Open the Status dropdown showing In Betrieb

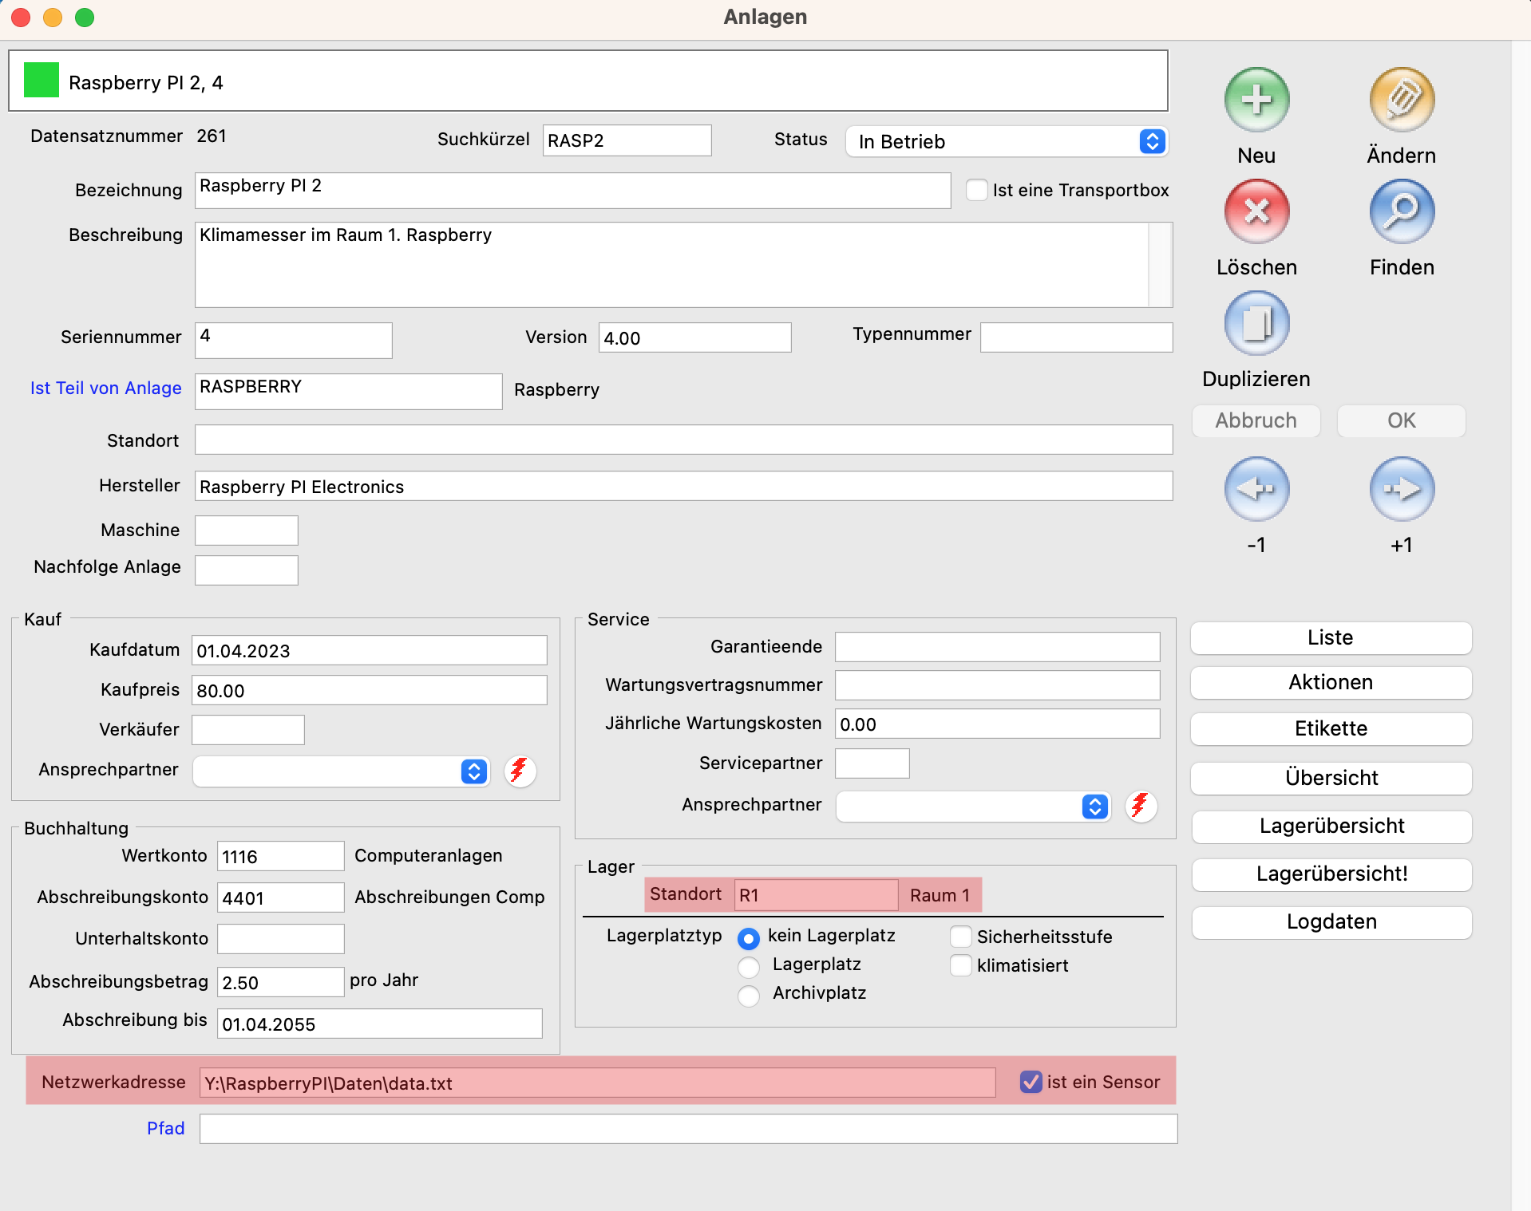pos(1007,142)
